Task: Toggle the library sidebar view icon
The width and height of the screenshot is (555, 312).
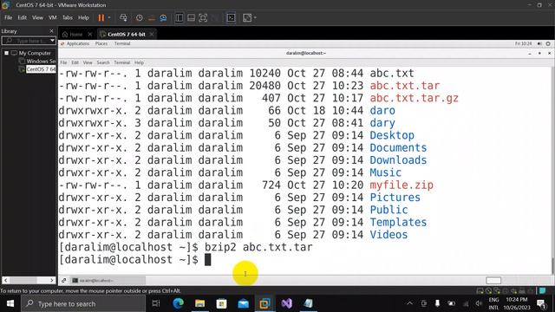Action: coord(180,17)
